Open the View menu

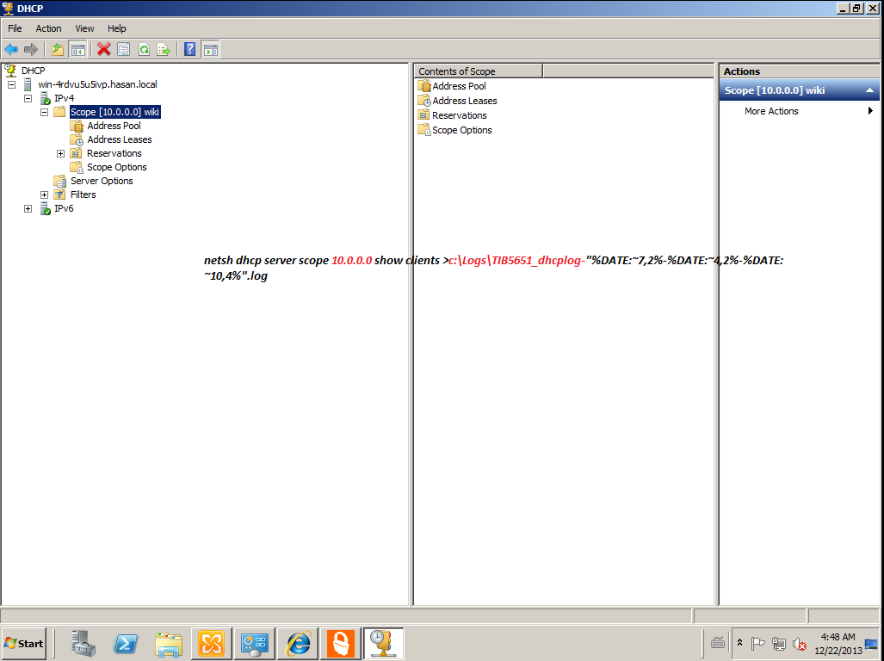pyautogui.click(x=84, y=28)
